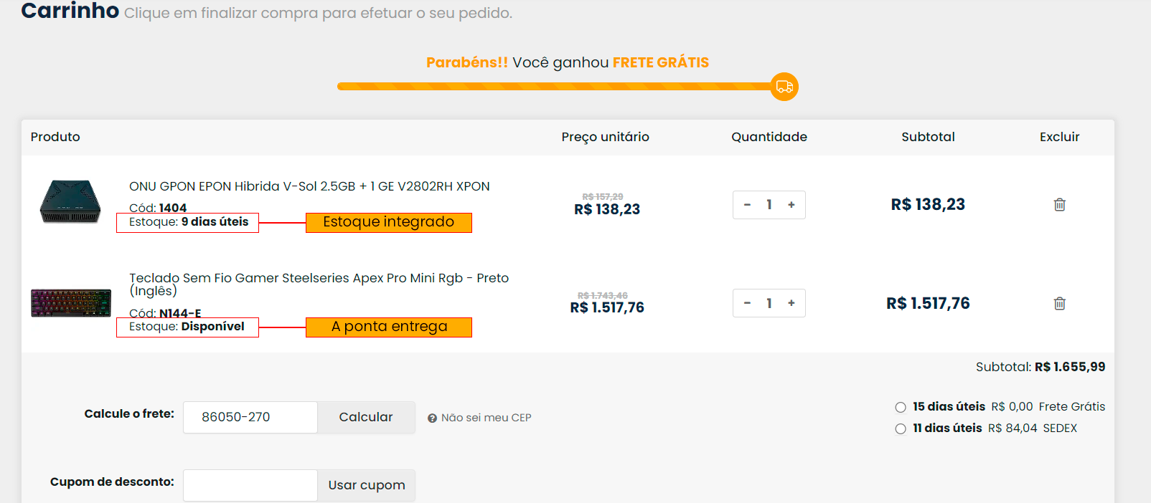Screen dimensions: 1151x503
Task: Increase ONU GPON quantity with plus
Action: pos(791,205)
